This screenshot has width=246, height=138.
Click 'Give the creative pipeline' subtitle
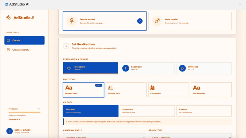pyautogui.click(x=94, y=48)
